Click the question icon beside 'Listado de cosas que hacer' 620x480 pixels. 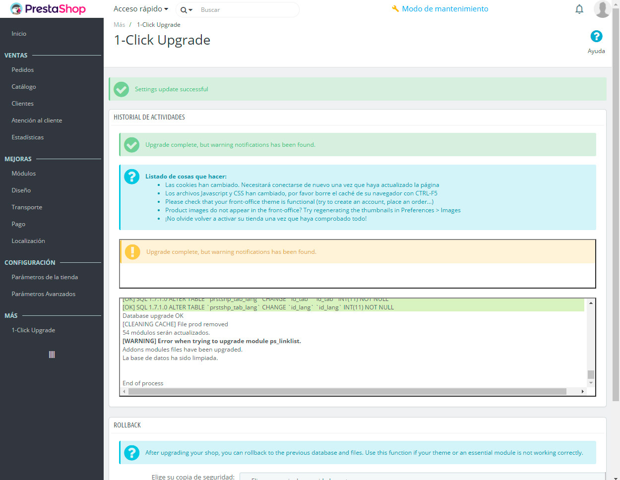(132, 177)
